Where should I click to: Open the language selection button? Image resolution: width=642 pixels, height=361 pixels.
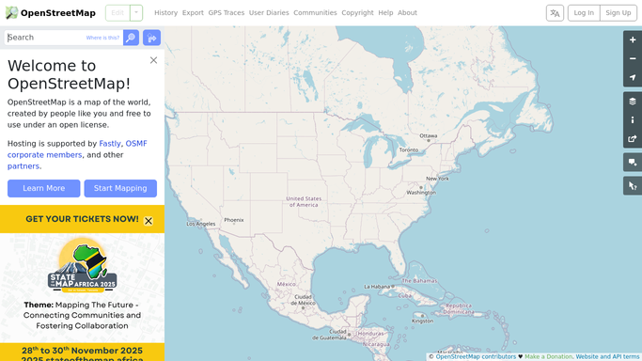click(555, 13)
